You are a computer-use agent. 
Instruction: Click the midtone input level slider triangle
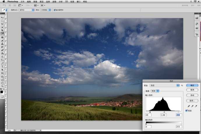tap(164, 112)
